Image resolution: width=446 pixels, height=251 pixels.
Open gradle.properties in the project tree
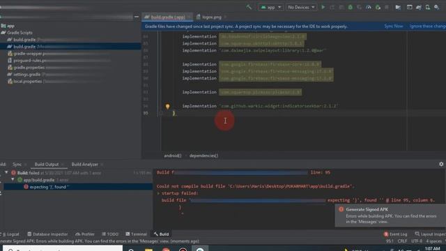[26, 68]
